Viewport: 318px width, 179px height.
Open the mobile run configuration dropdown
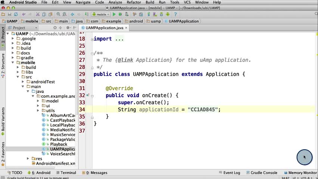pos(101,15)
